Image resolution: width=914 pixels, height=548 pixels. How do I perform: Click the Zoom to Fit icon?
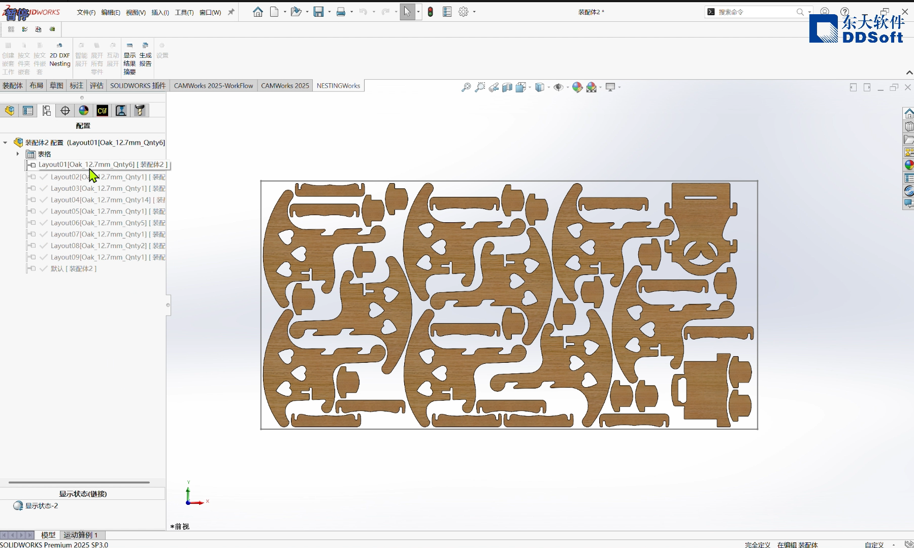point(466,87)
